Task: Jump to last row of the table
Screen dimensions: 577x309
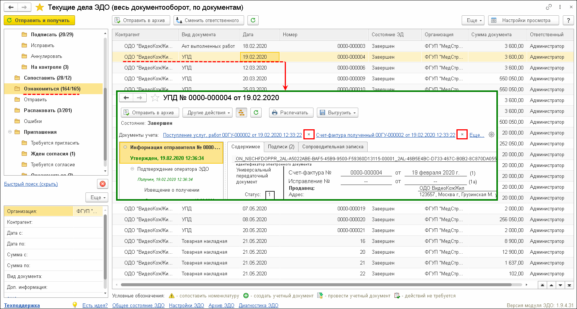Action: (x=569, y=285)
